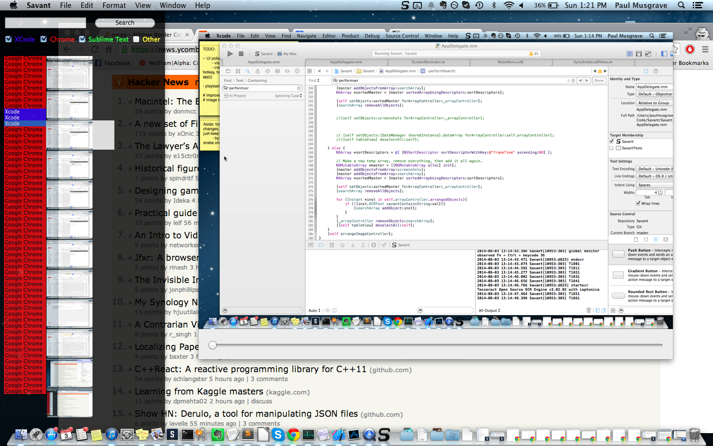Open the Find mode dropdown above the editor
The image size is (713, 446).
coord(314,80)
